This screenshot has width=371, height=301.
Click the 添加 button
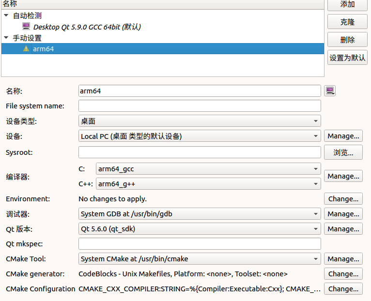click(347, 5)
